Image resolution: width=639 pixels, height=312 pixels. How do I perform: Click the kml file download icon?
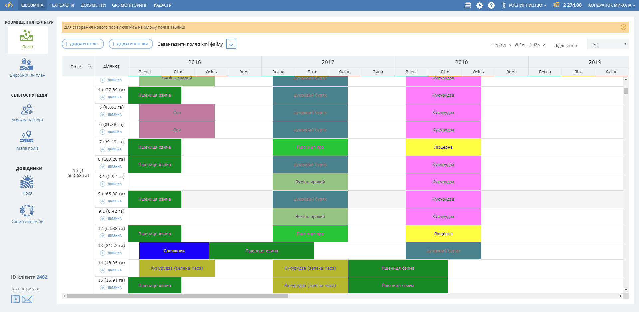coord(231,44)
